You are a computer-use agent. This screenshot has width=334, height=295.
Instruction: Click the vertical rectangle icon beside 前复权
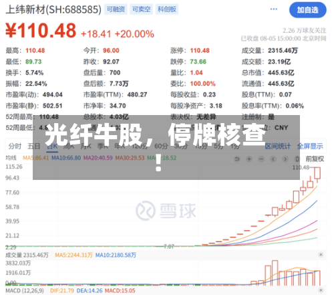click(x=297, y=159)
